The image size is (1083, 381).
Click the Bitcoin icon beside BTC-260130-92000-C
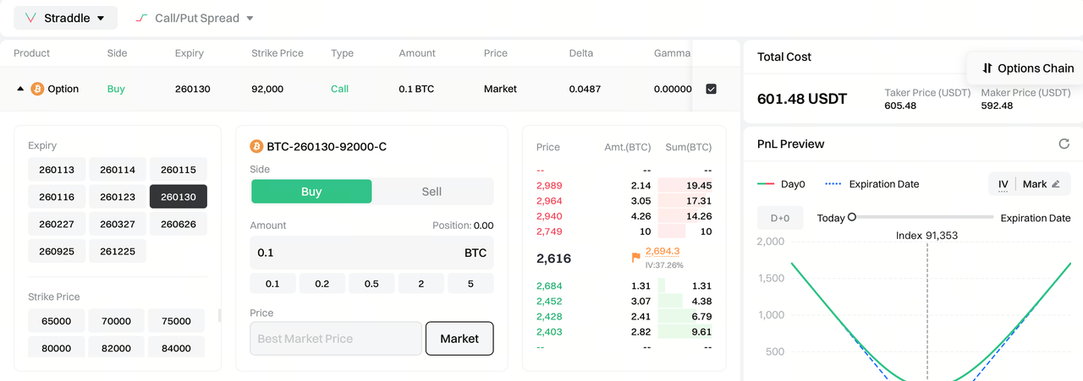click(x=256, y=147)
